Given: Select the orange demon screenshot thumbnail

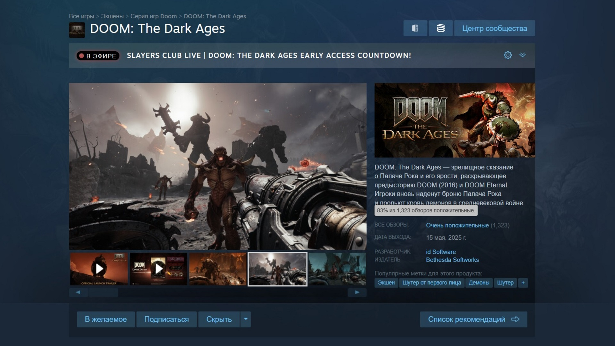Looking at the screenshot, I should coord(218,269).
